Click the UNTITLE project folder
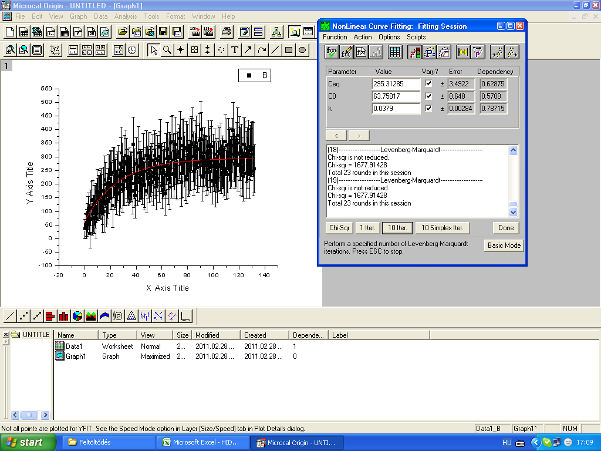Screen dimensions: 601x451 click(31, 334)
